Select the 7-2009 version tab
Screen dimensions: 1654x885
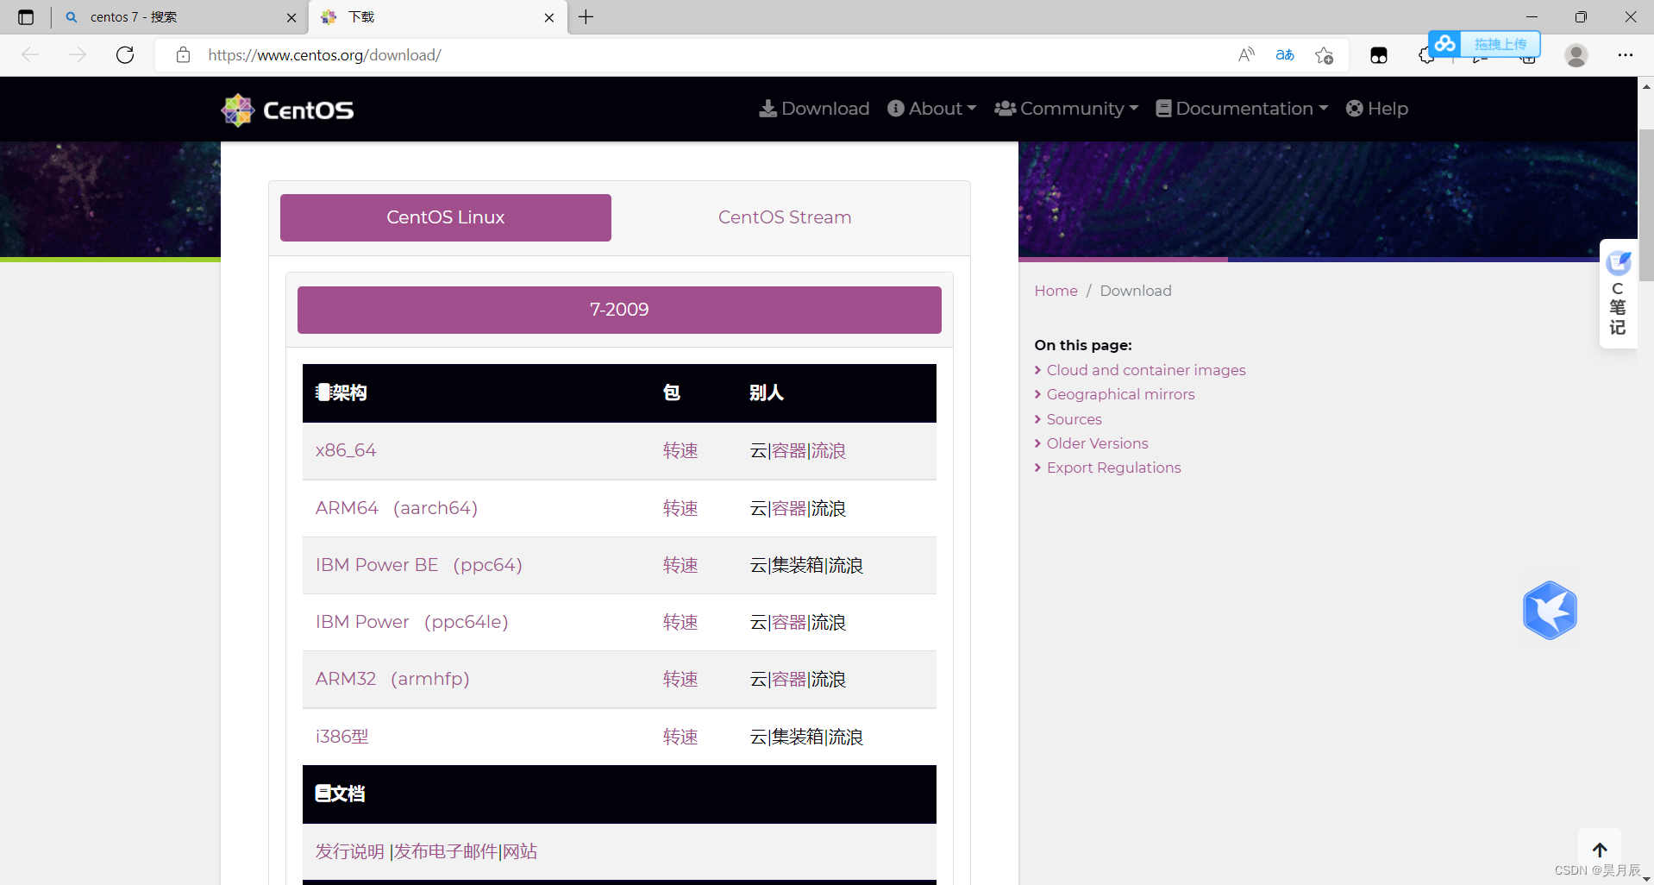(619, 310)
